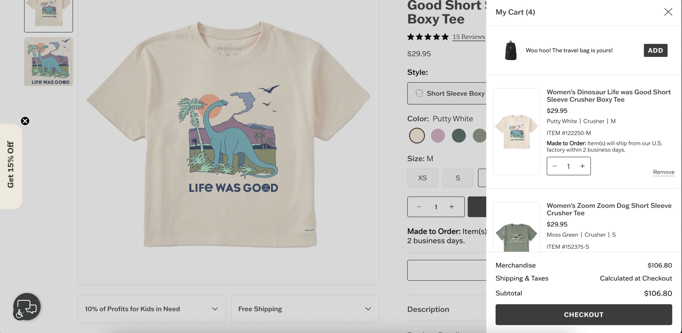Decrease cart item quantity with minus icon
The image size is (682, 333).
tap(554, 166)
